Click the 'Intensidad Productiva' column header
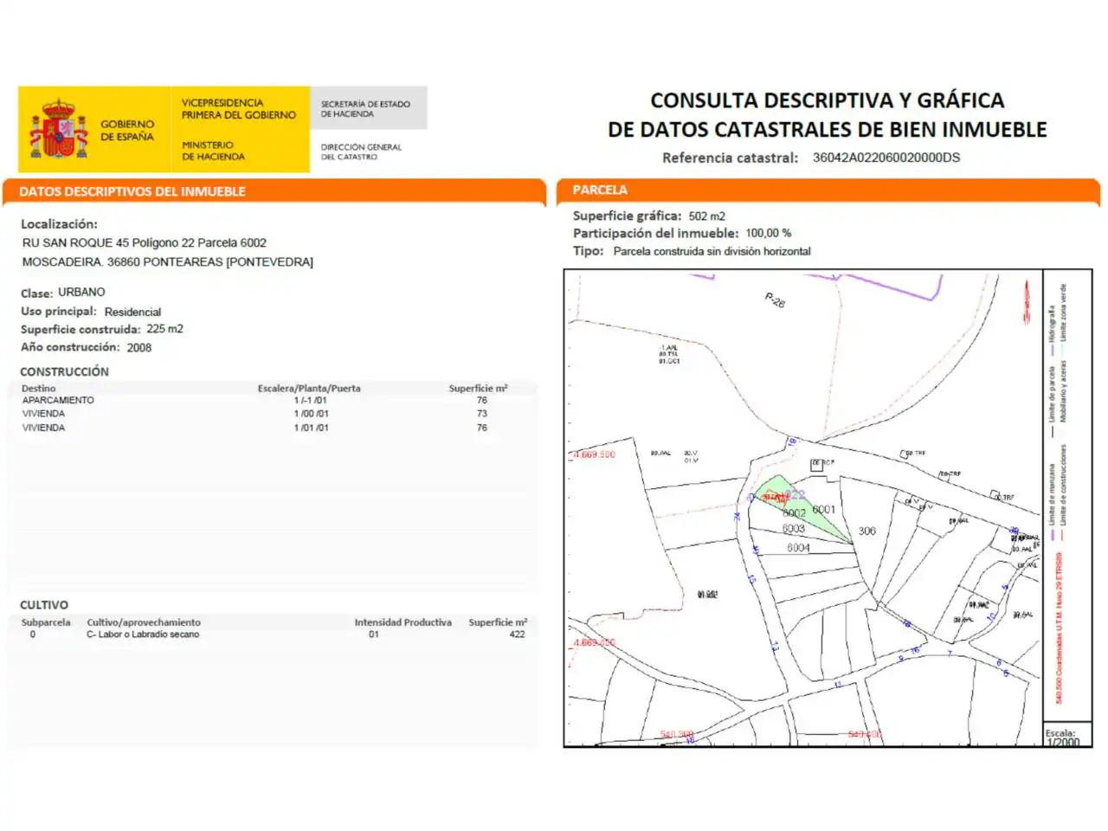Image resolution: width=1108 pixels, height=831 pixels. coord(403,622)
